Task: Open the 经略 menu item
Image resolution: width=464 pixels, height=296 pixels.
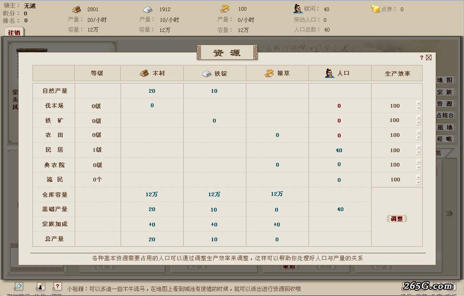Action: pos(445,139)
